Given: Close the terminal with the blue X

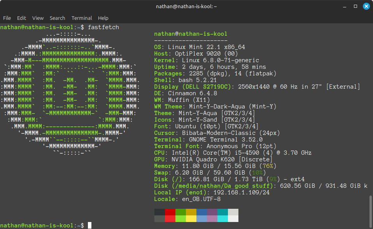Looking at the screenshot, I should coord(366,7).
